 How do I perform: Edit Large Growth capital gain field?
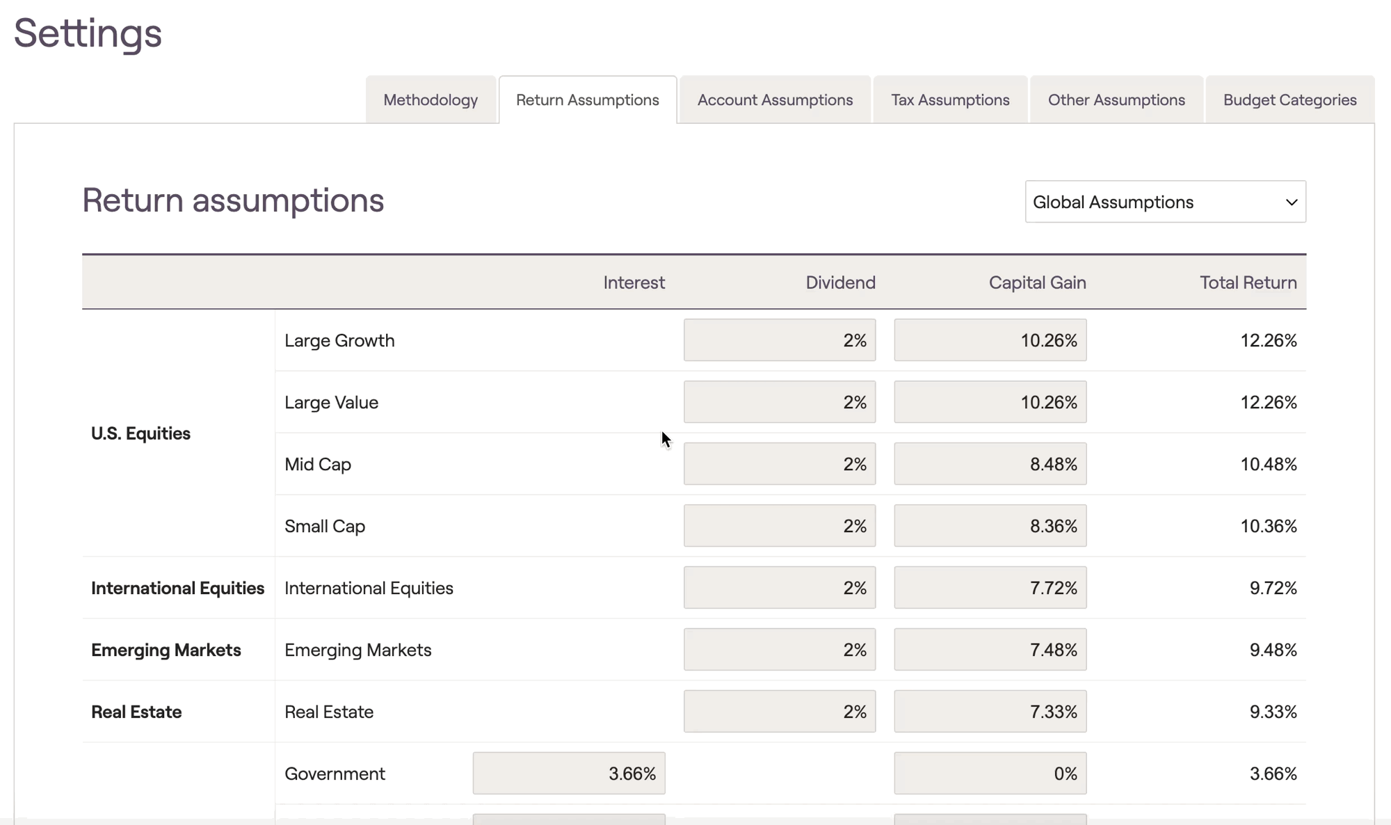point(990,340)
